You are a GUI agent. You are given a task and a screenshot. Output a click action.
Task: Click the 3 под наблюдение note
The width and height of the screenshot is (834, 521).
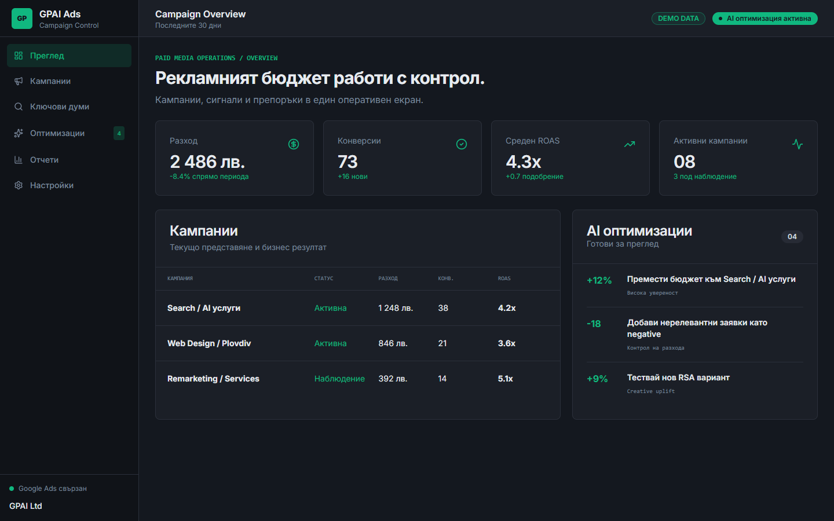pyautogui.click(x=705, y=177)
